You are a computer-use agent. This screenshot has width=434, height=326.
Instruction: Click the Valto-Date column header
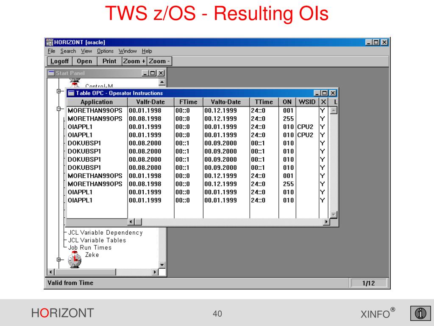tap(226, 102)
